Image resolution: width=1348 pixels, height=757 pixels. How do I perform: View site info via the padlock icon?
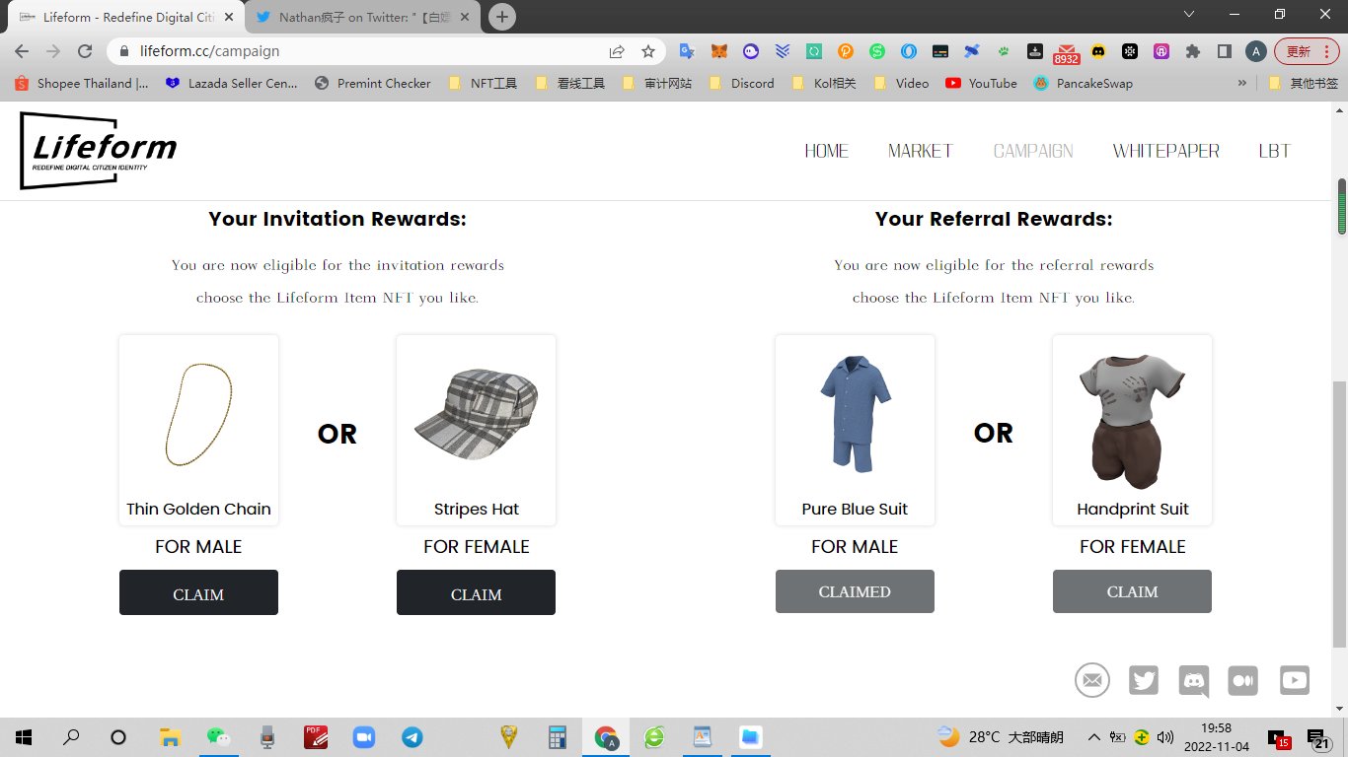[124, 51]
